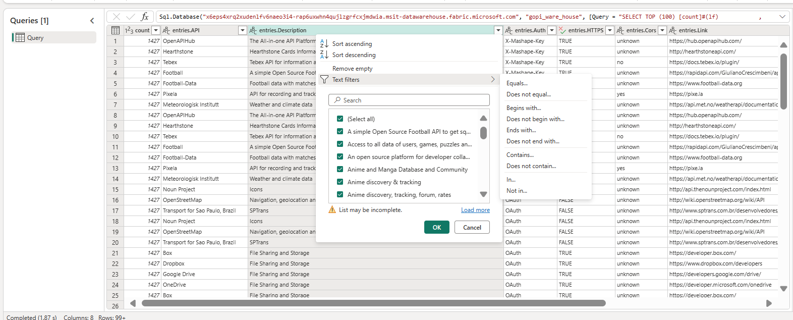Cancel formula edit with X icon

pos(117,17)
